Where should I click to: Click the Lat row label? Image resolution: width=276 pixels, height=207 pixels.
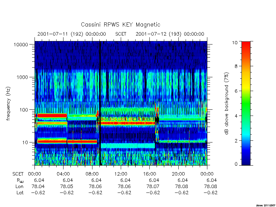pyautogui.click(x=20, y=193)
